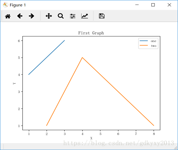This screenshot has width=178, height=150.
Task: Maximize the Figure 1 window
Action: (x=153, y=5)
